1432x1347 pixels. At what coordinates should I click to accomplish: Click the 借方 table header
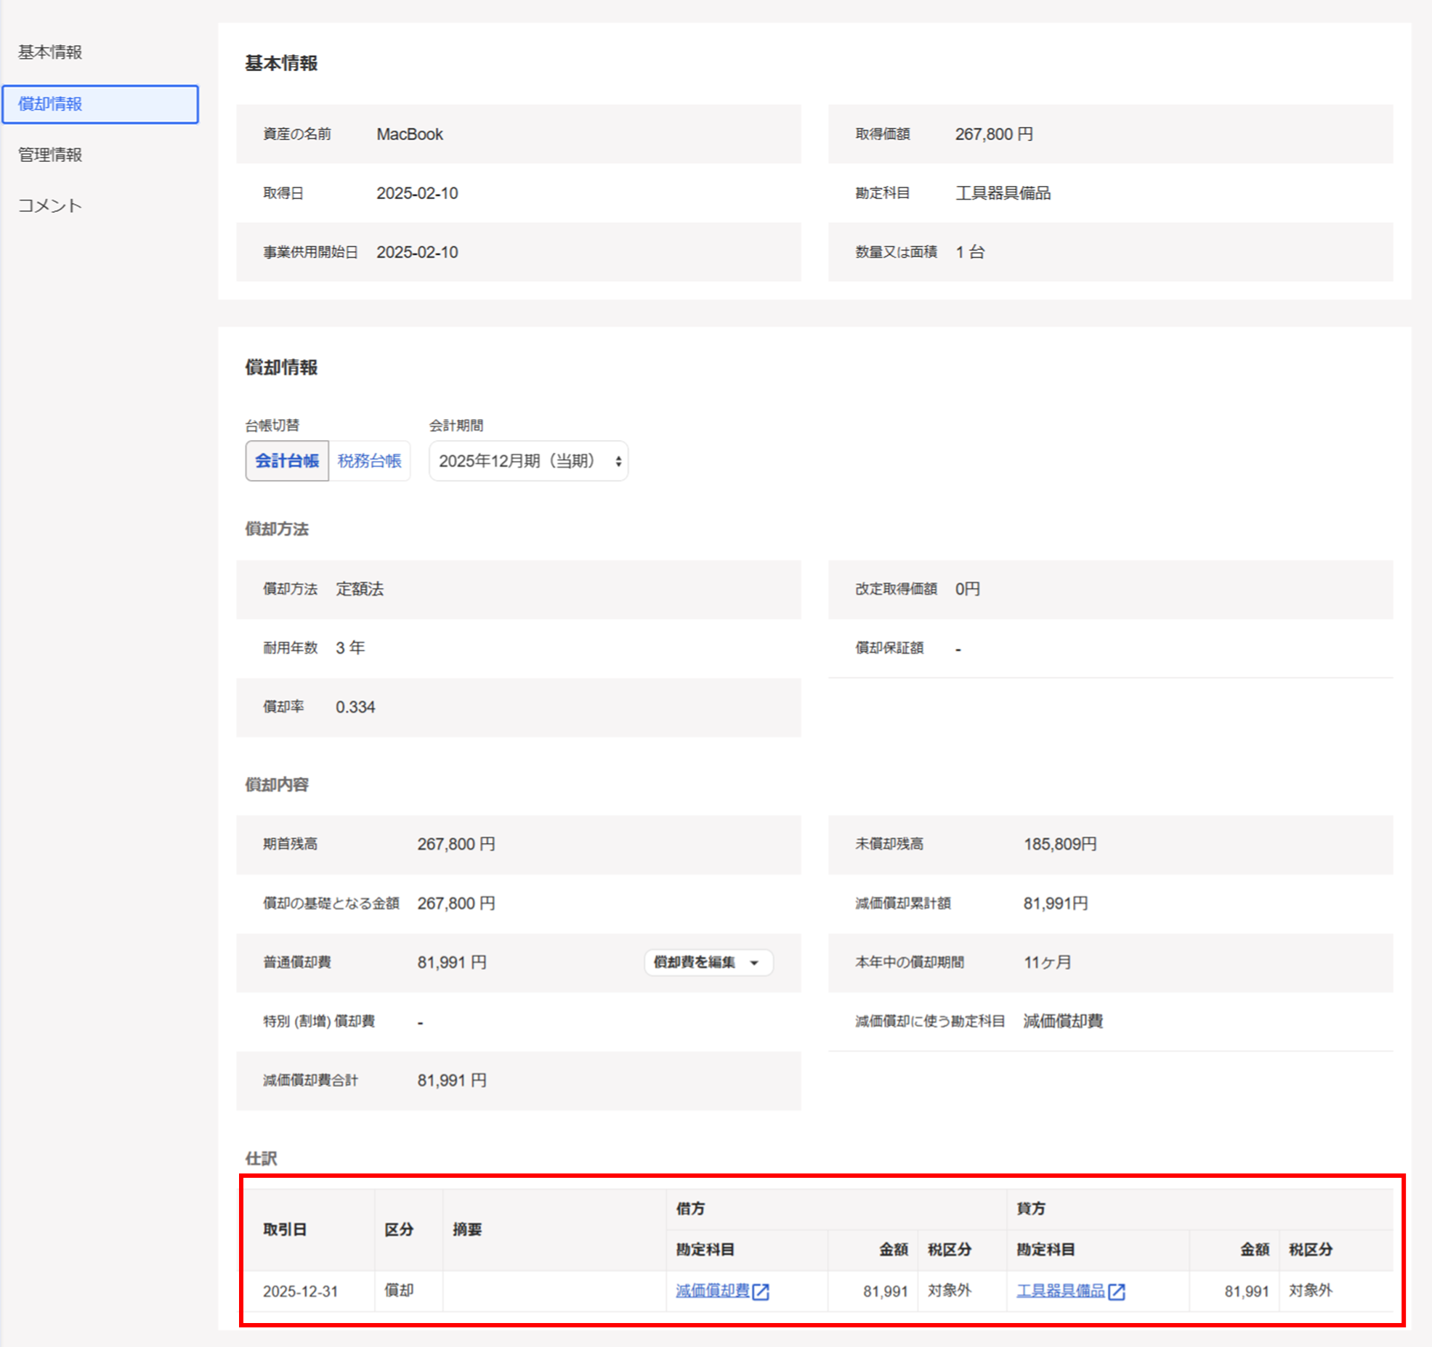(x=690, y=1208)
